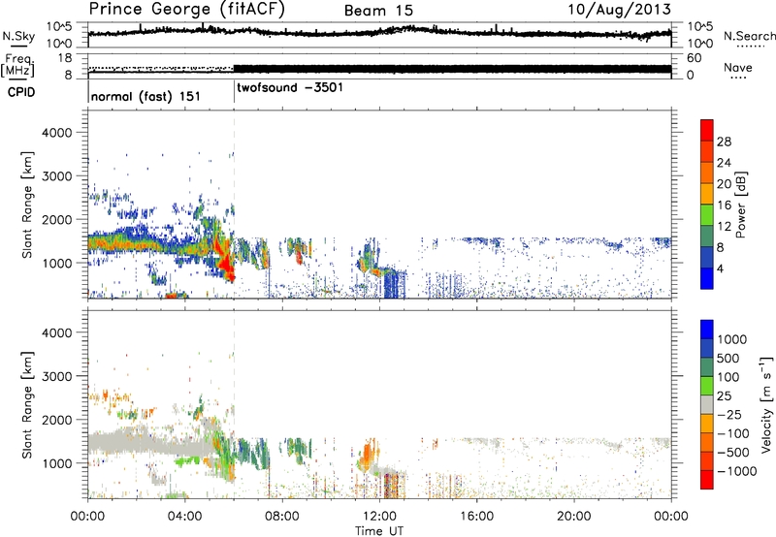Screen dimensions: 776x537
Task: Click the velocity colorbar tick value 1000
Action: [x=731, y=339]
